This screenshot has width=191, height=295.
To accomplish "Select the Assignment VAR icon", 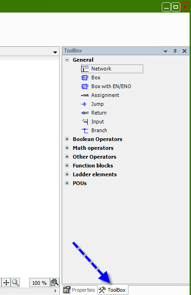I will pyautogui.click(x=85, y=96).
